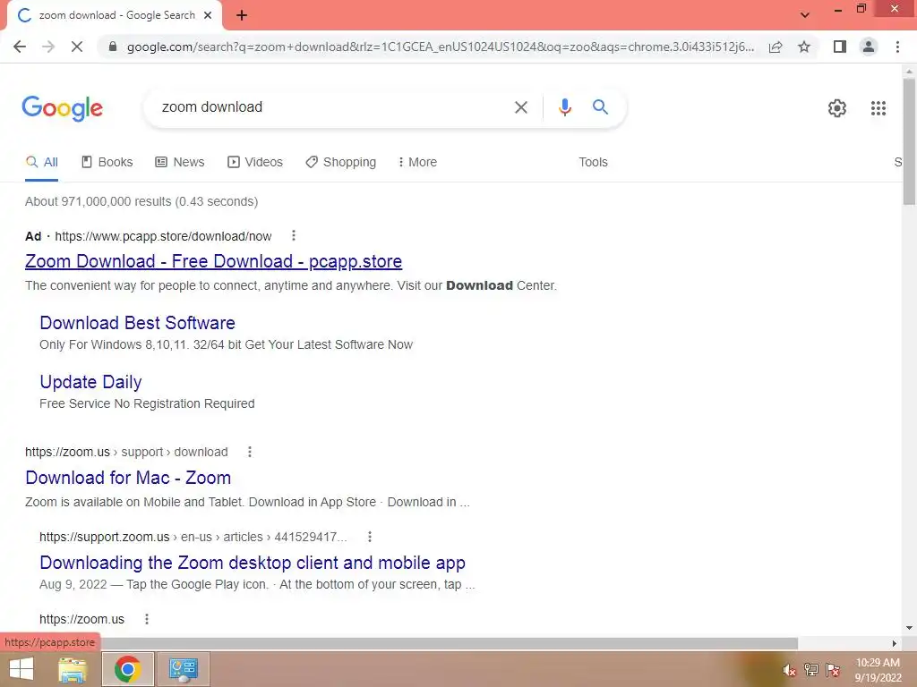Switch to News results
Image resolution: width=917 pixels, height=687 pixels.
[179, 163]
